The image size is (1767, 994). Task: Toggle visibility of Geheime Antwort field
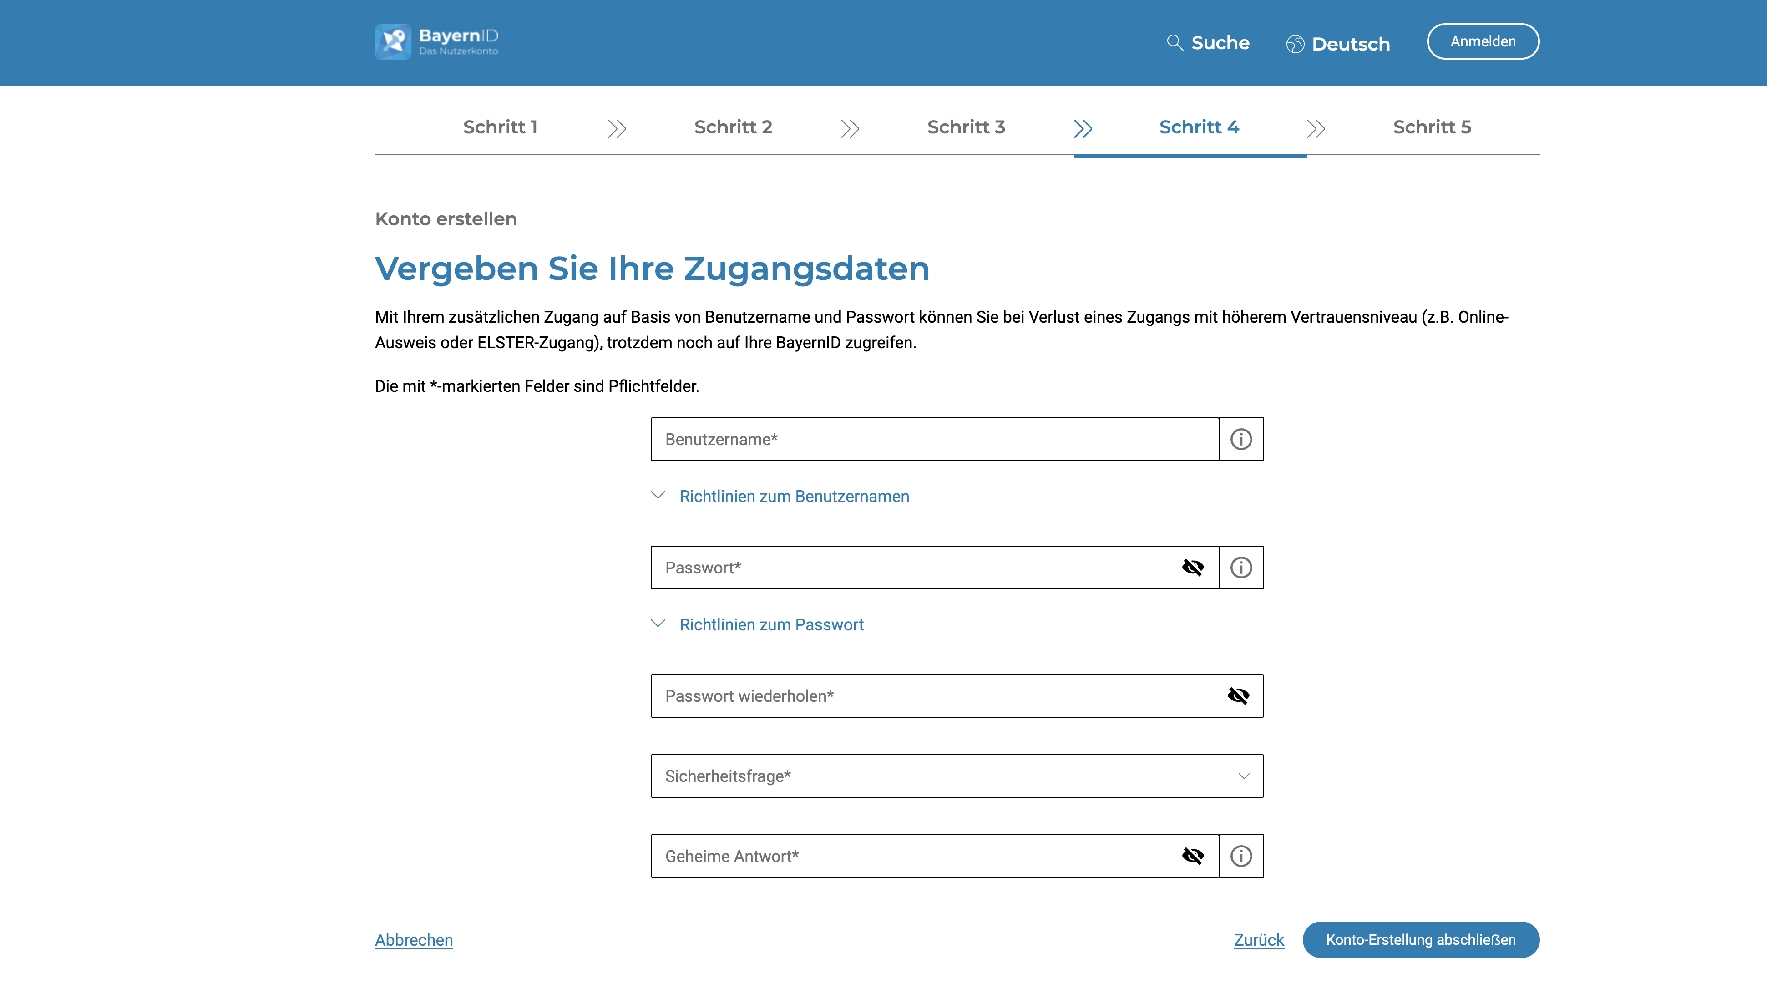(1193, 856)
